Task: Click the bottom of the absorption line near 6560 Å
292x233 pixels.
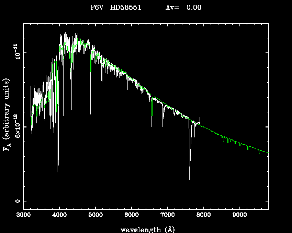Action: pyautogui.click(x=152, y=146)
